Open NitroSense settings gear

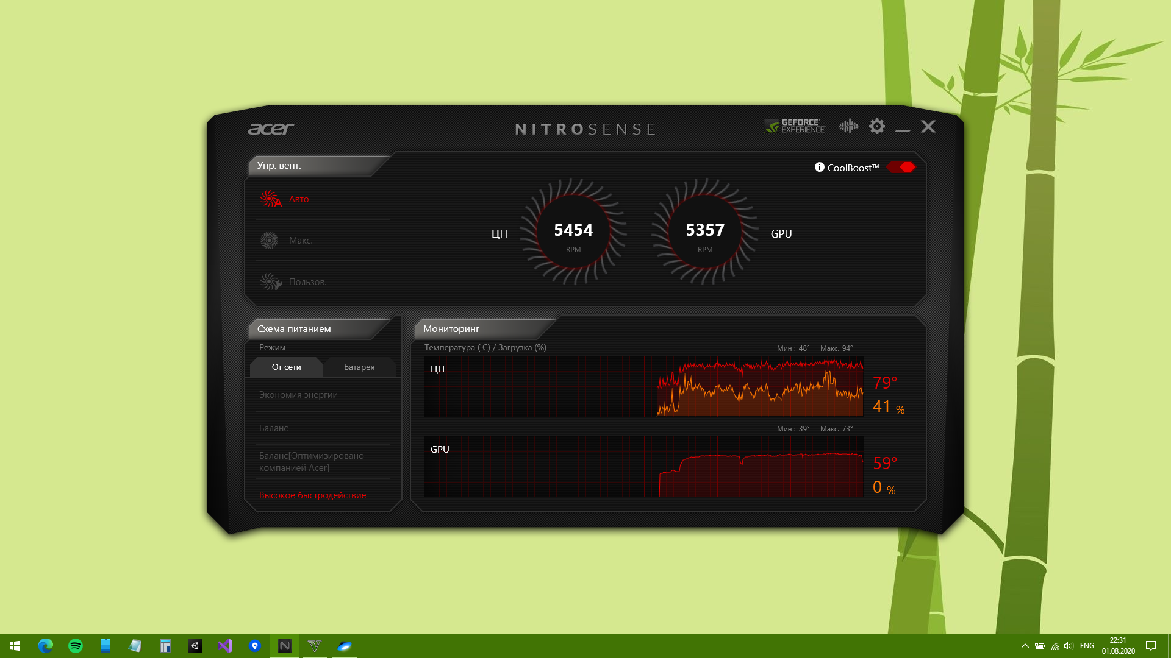[x=876, y=126]
